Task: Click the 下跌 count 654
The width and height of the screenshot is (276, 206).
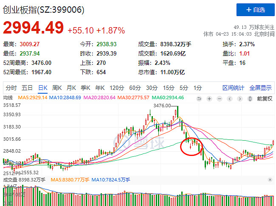Action: (101, 72)
